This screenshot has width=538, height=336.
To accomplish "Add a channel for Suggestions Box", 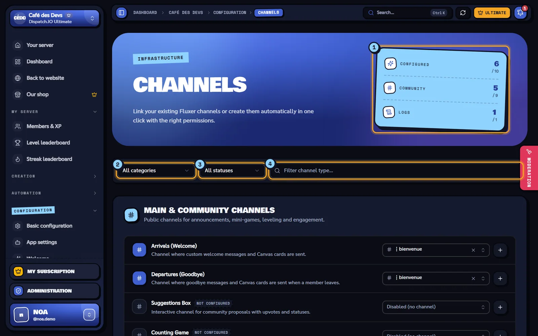I will [500, 307].
